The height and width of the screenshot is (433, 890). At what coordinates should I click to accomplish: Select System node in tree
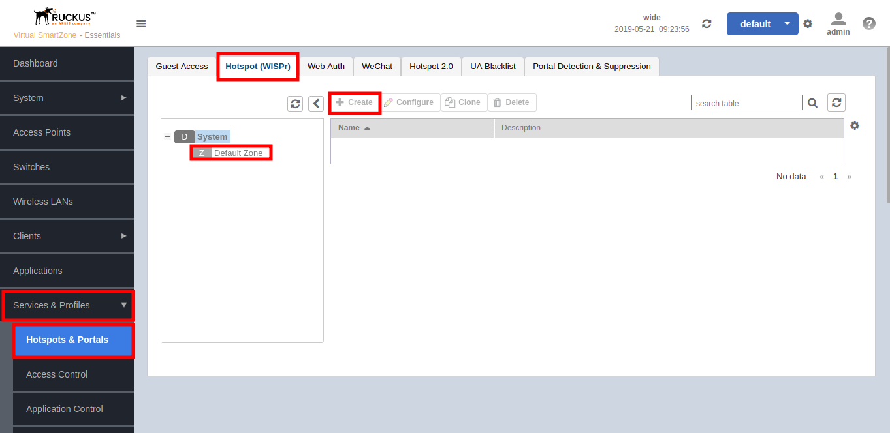point(212,137)
